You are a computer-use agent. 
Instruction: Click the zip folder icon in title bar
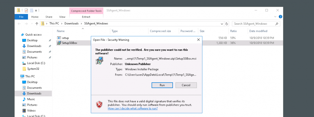(x=18, y=10)
